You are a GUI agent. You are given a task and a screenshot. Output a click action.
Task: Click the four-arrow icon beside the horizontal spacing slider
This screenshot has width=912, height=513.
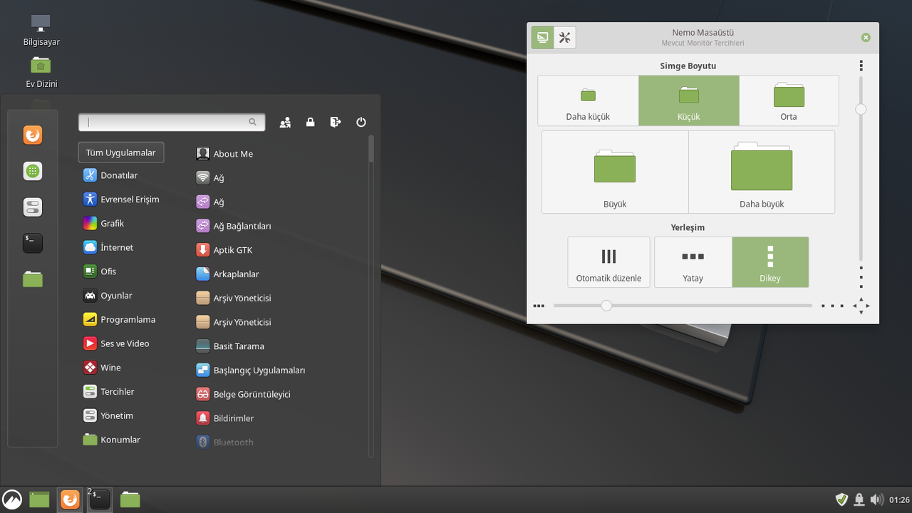[x=861, y=306]
